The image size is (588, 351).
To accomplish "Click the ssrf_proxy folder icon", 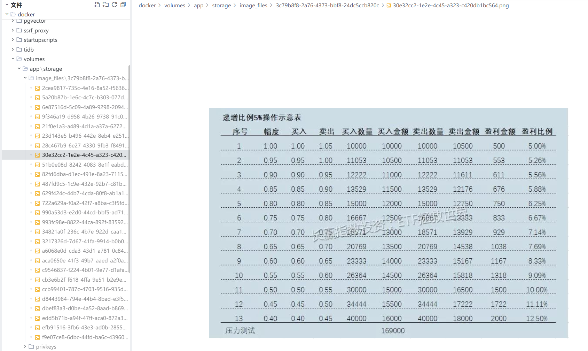I will point(19,30).
